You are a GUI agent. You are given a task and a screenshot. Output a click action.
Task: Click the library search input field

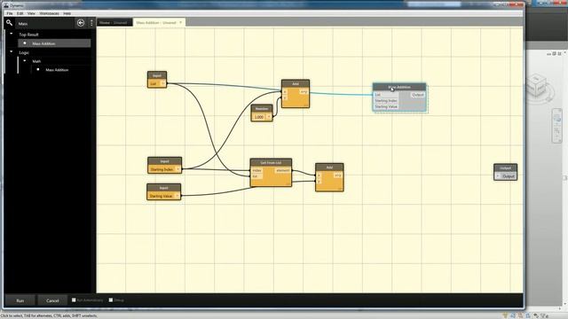coord(45,24)
